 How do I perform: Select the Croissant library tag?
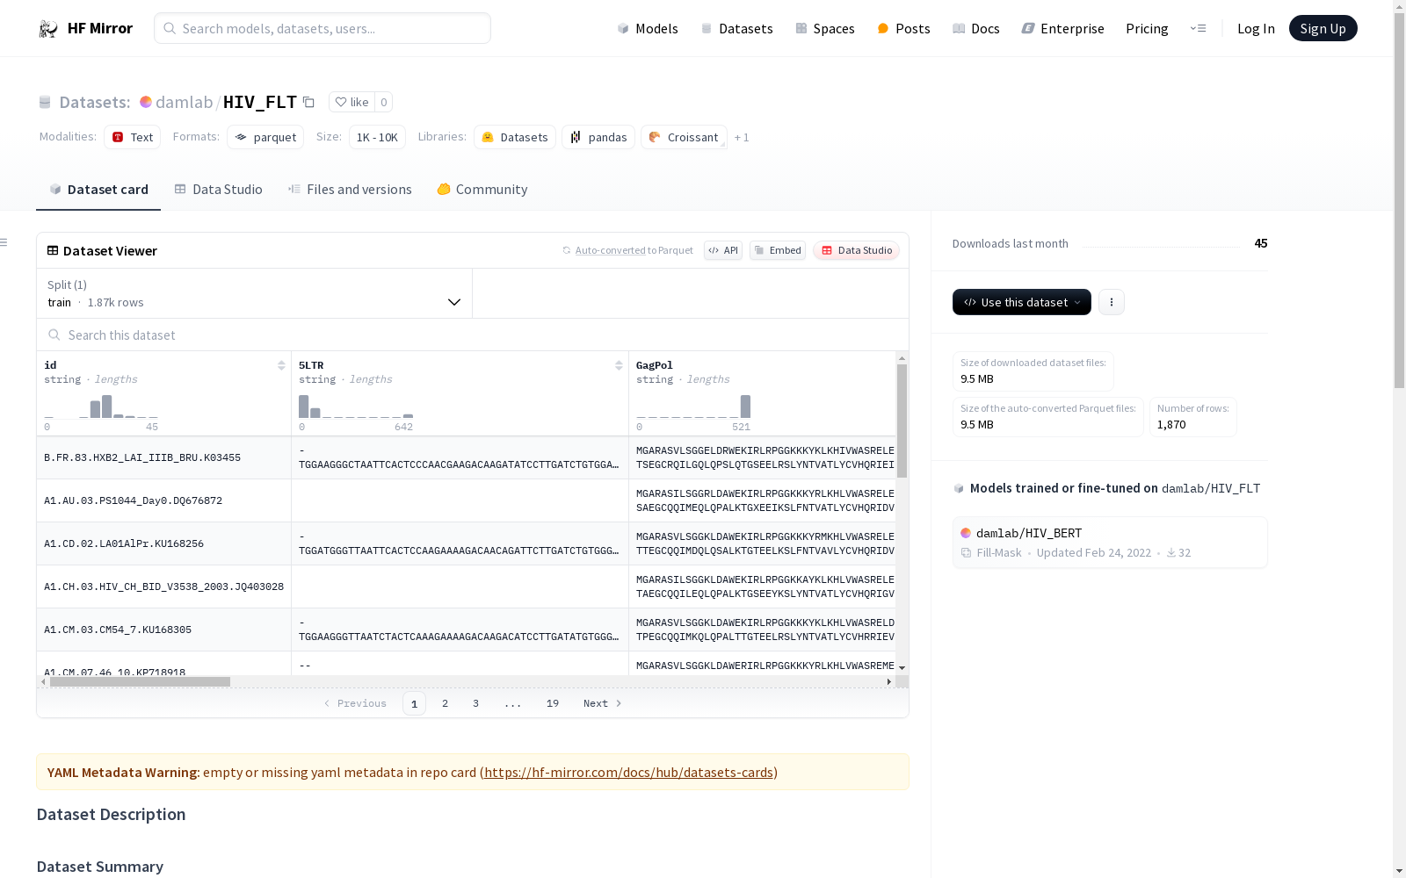coord(684,137)
